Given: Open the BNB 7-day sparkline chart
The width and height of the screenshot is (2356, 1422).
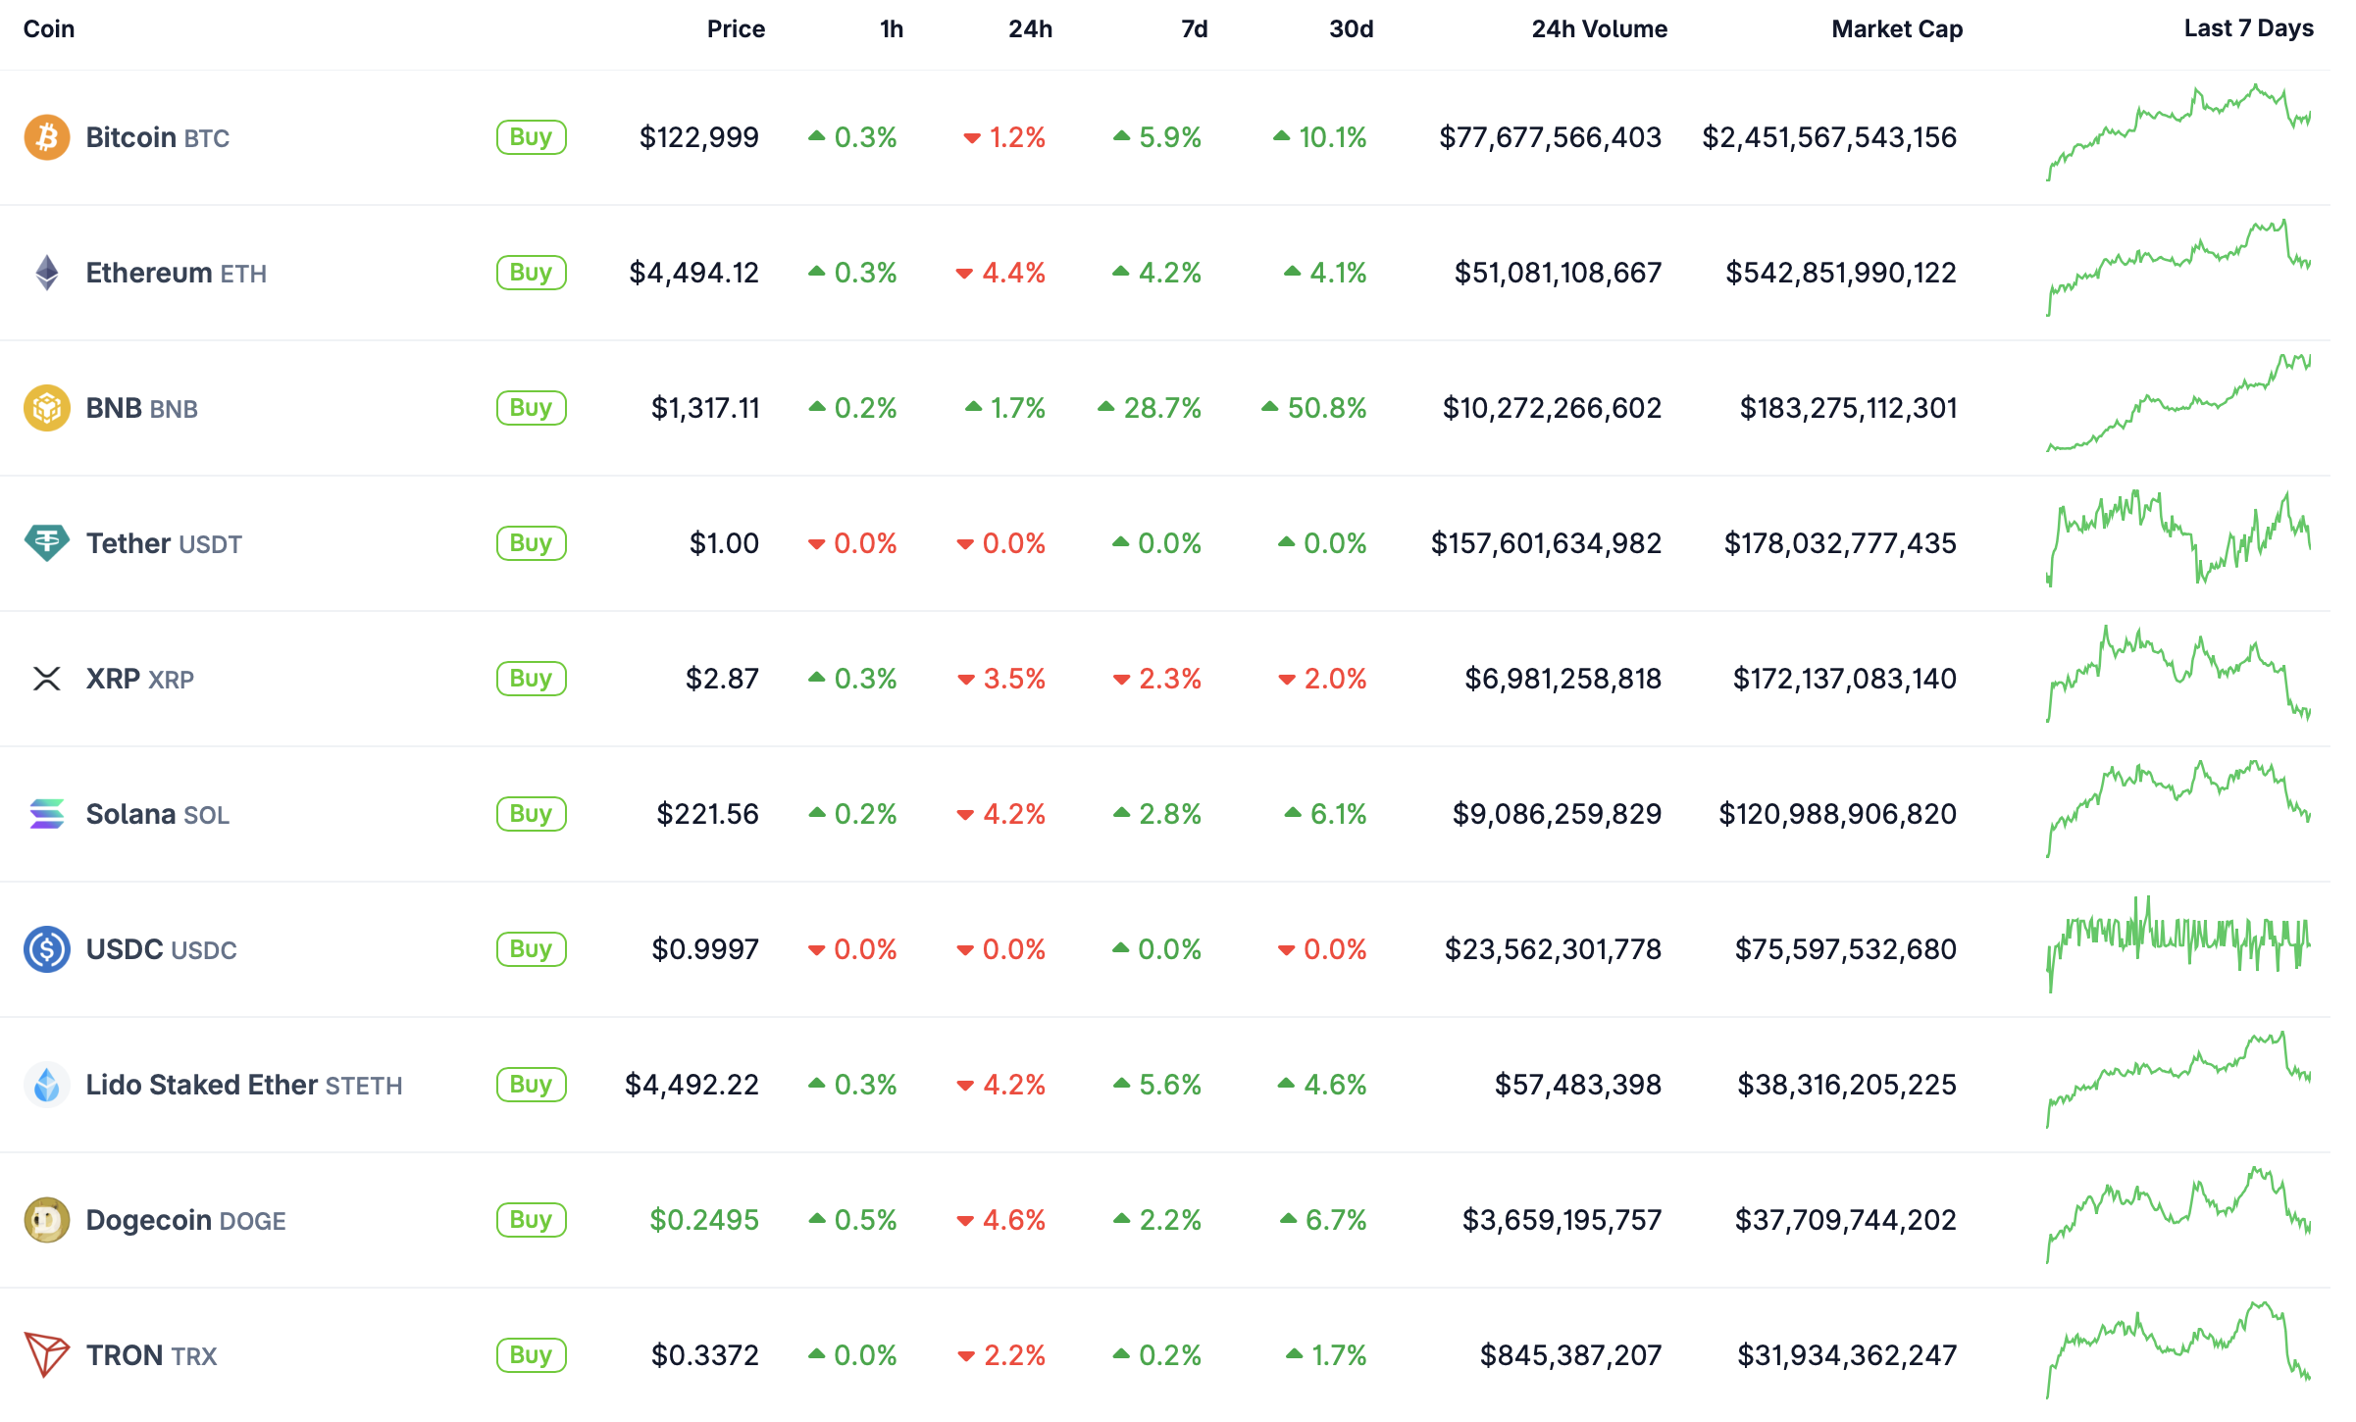Looking at the screenshot, I should pyautogui.click(x=2177, y=404).
